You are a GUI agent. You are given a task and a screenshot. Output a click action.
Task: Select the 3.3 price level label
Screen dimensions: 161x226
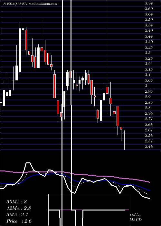point(147,53)
